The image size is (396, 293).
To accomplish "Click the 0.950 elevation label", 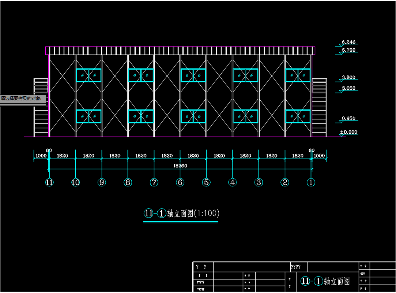I will click(348, 118).
